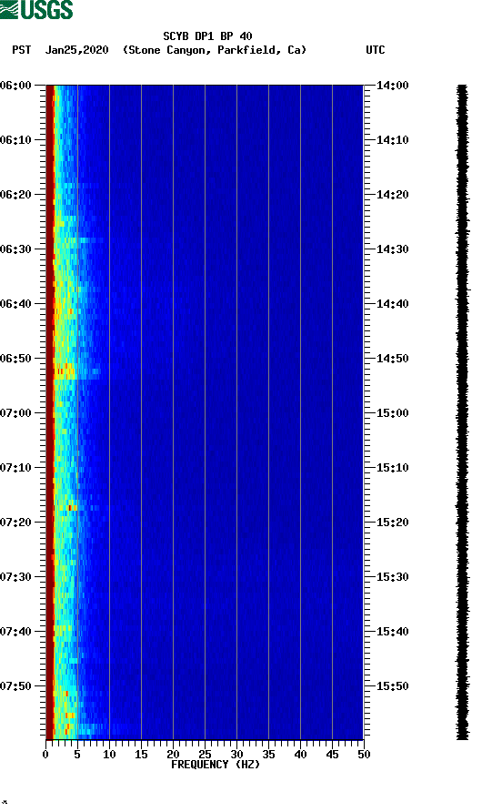This screenshot has width=502, height=812.
Task: Click the '06:20' PST time label
Action: point(16,194)
